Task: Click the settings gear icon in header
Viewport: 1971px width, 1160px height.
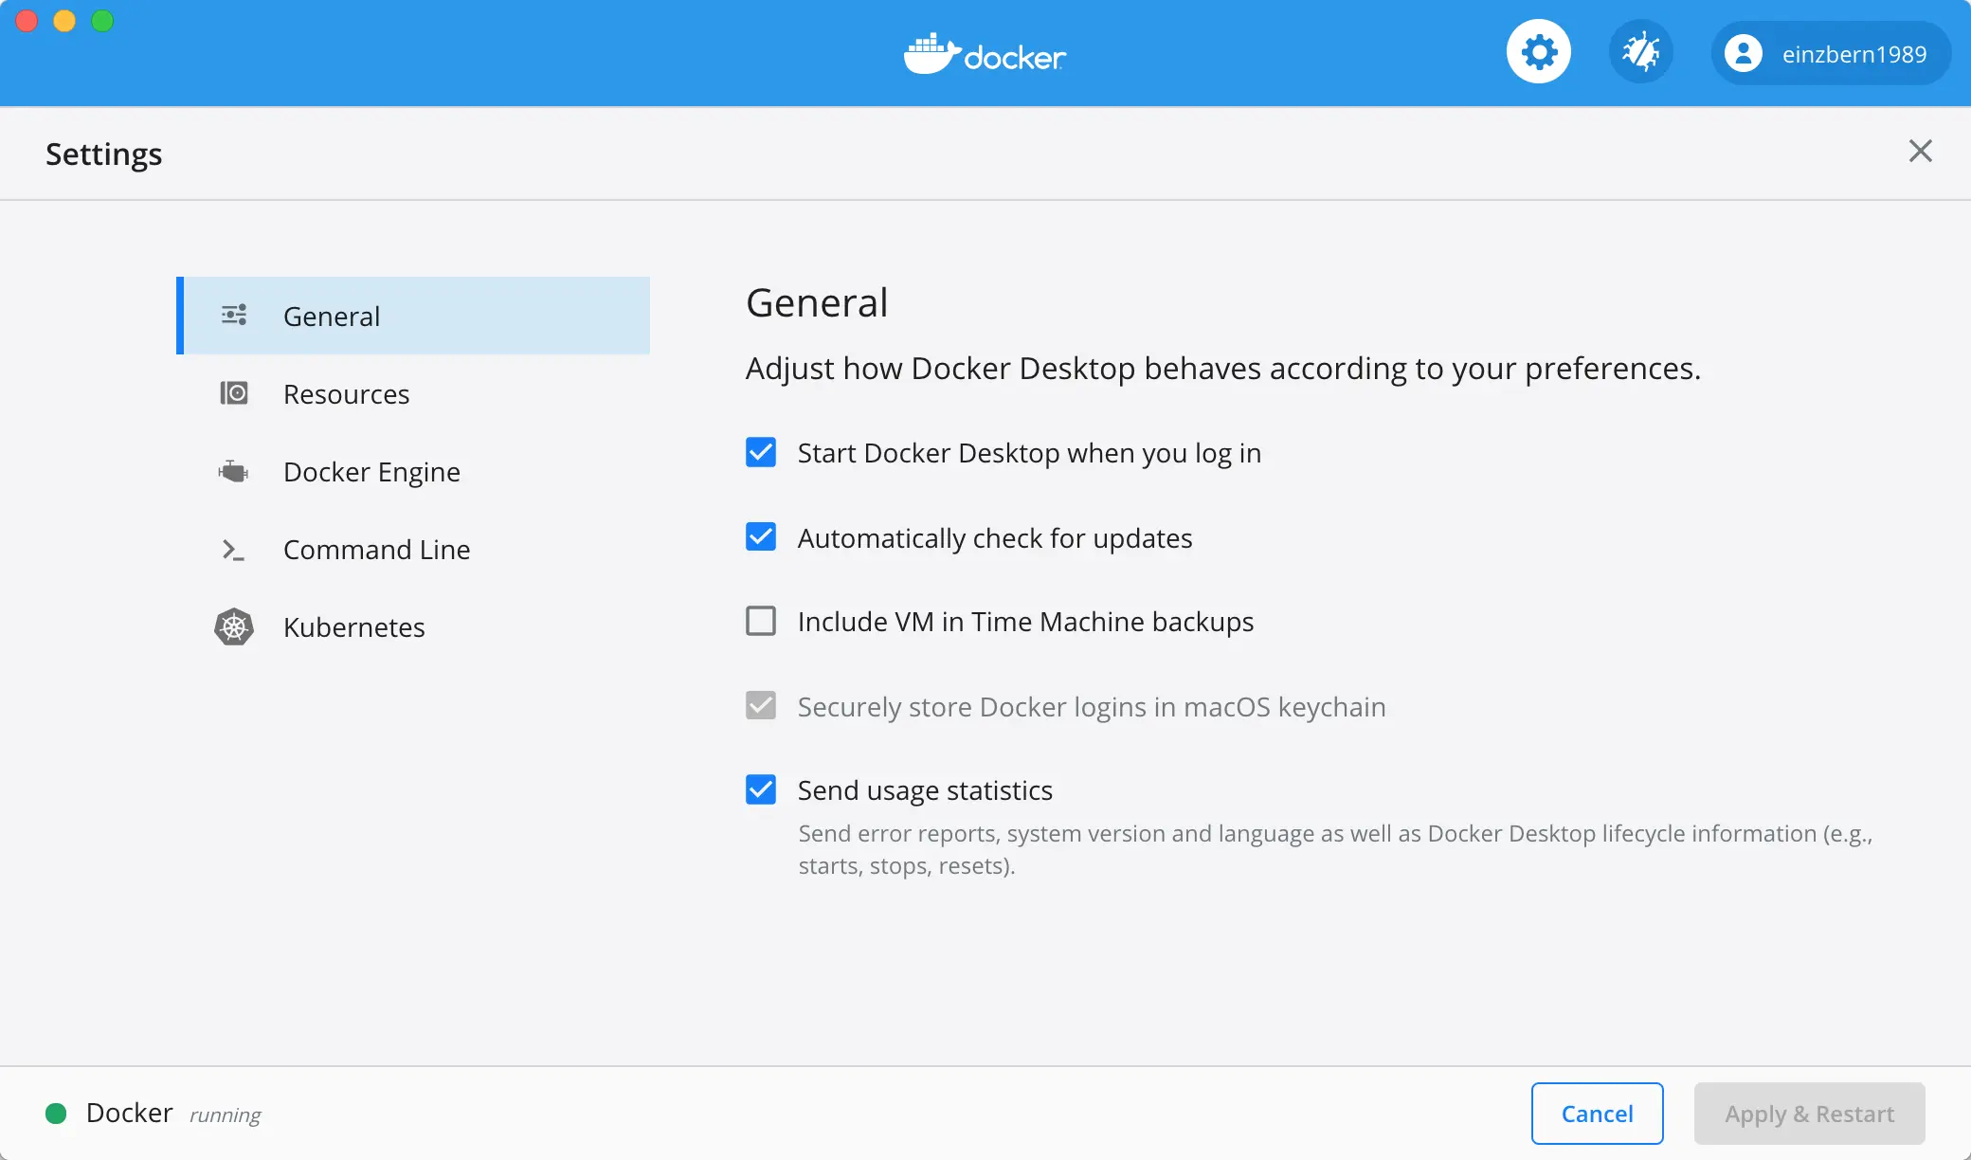Action: 1538,52
